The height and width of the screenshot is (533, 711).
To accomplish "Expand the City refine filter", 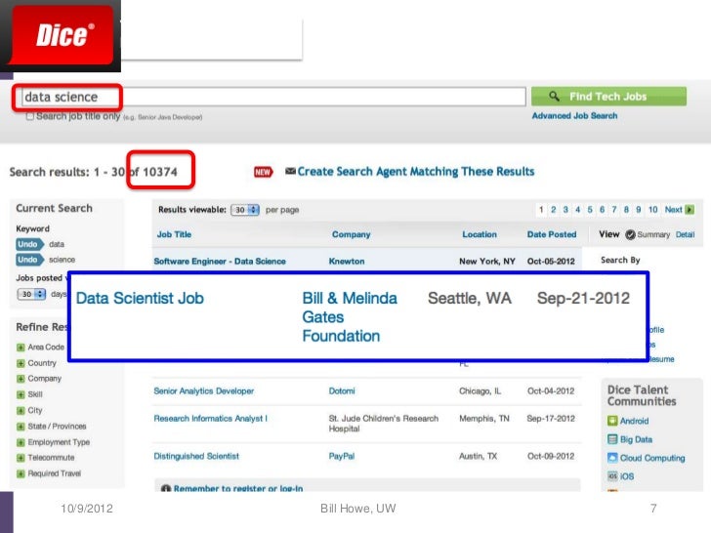I will [x=21, y=411].
